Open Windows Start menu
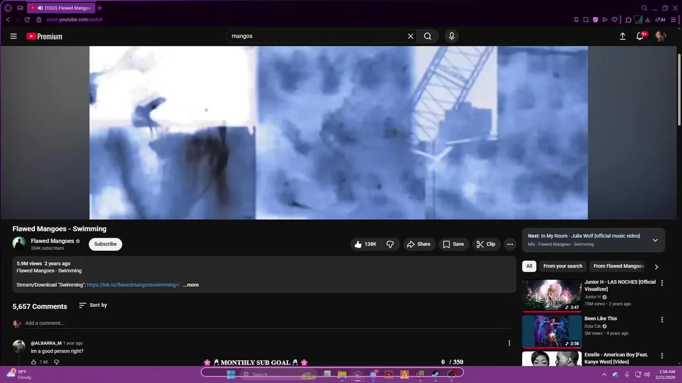 click(231, 374)
